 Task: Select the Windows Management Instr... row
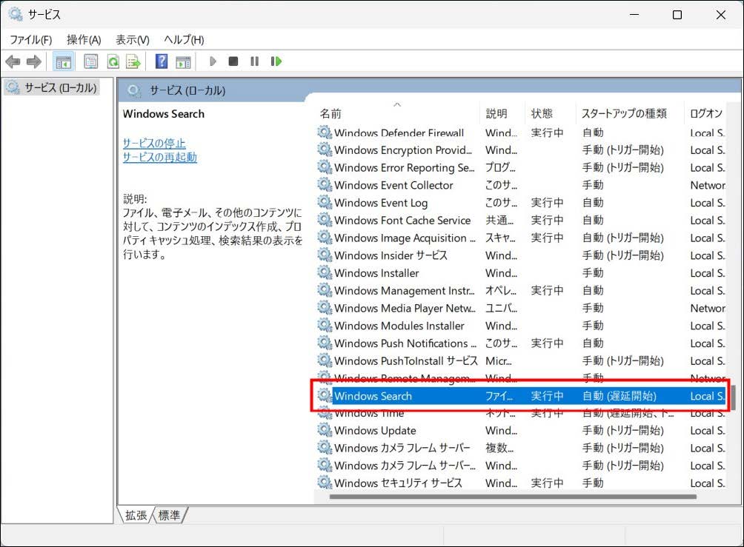[520, 290]
